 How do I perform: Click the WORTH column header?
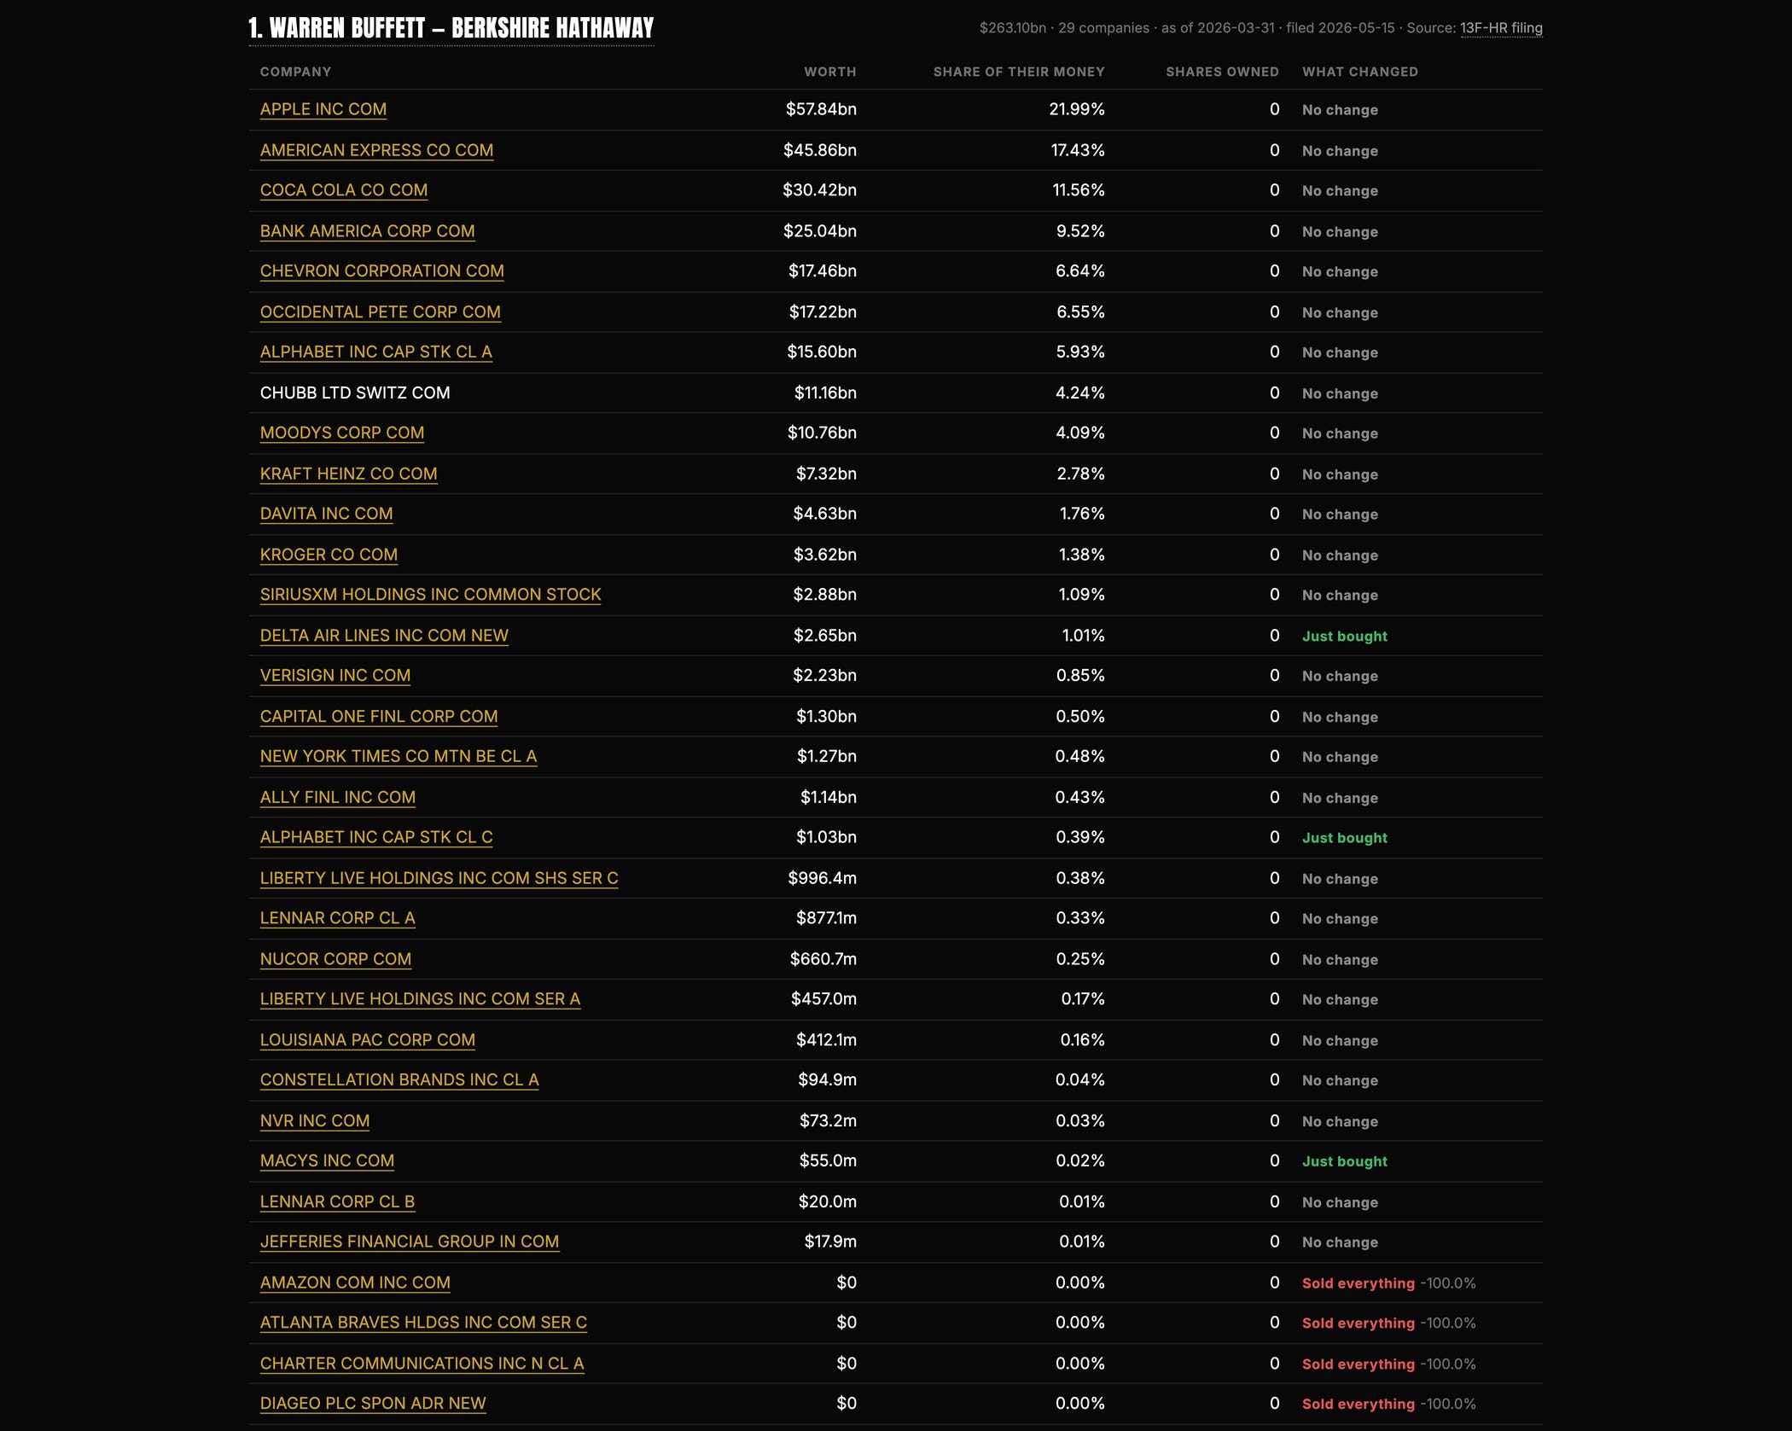pos(830,72)
